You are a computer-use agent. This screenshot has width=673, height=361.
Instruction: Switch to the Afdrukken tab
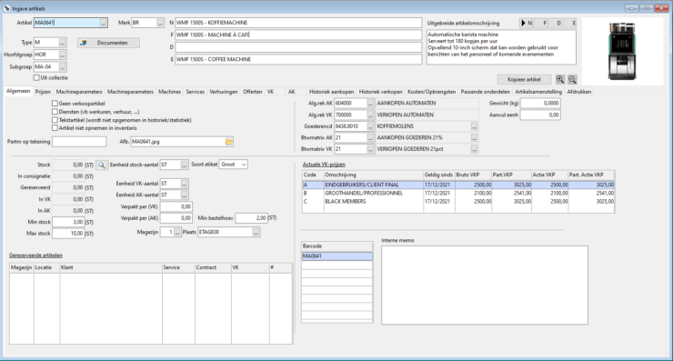pyautogui.click(x=579, y=92)
